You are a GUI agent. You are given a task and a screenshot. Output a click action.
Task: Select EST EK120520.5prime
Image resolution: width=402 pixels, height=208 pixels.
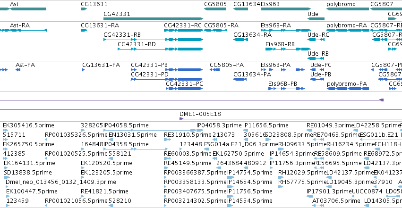106,163
